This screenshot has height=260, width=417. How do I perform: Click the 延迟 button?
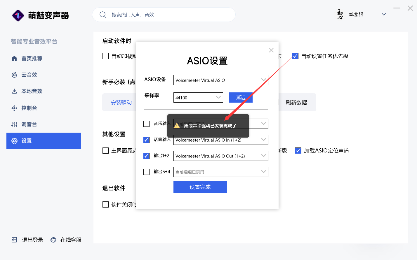241,98
